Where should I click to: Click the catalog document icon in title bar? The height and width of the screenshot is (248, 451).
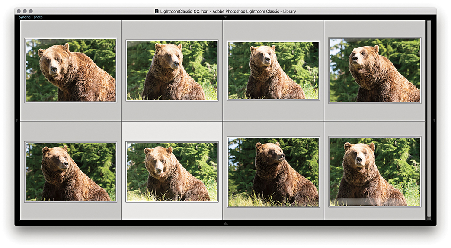157,11
